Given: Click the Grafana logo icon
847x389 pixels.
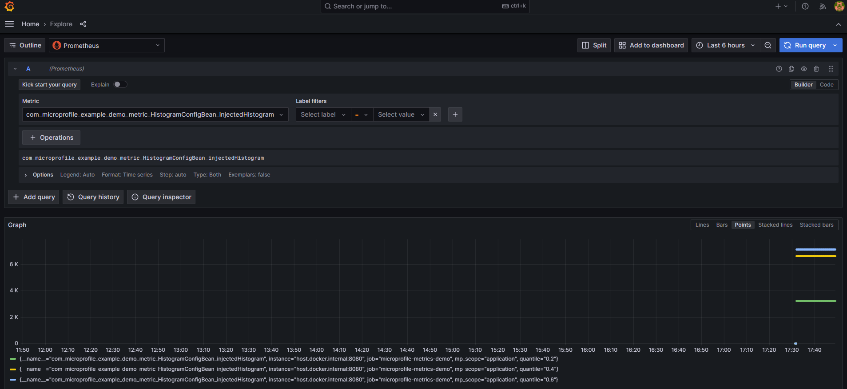Looking at the screenshot, I should [x=9, y=6].
